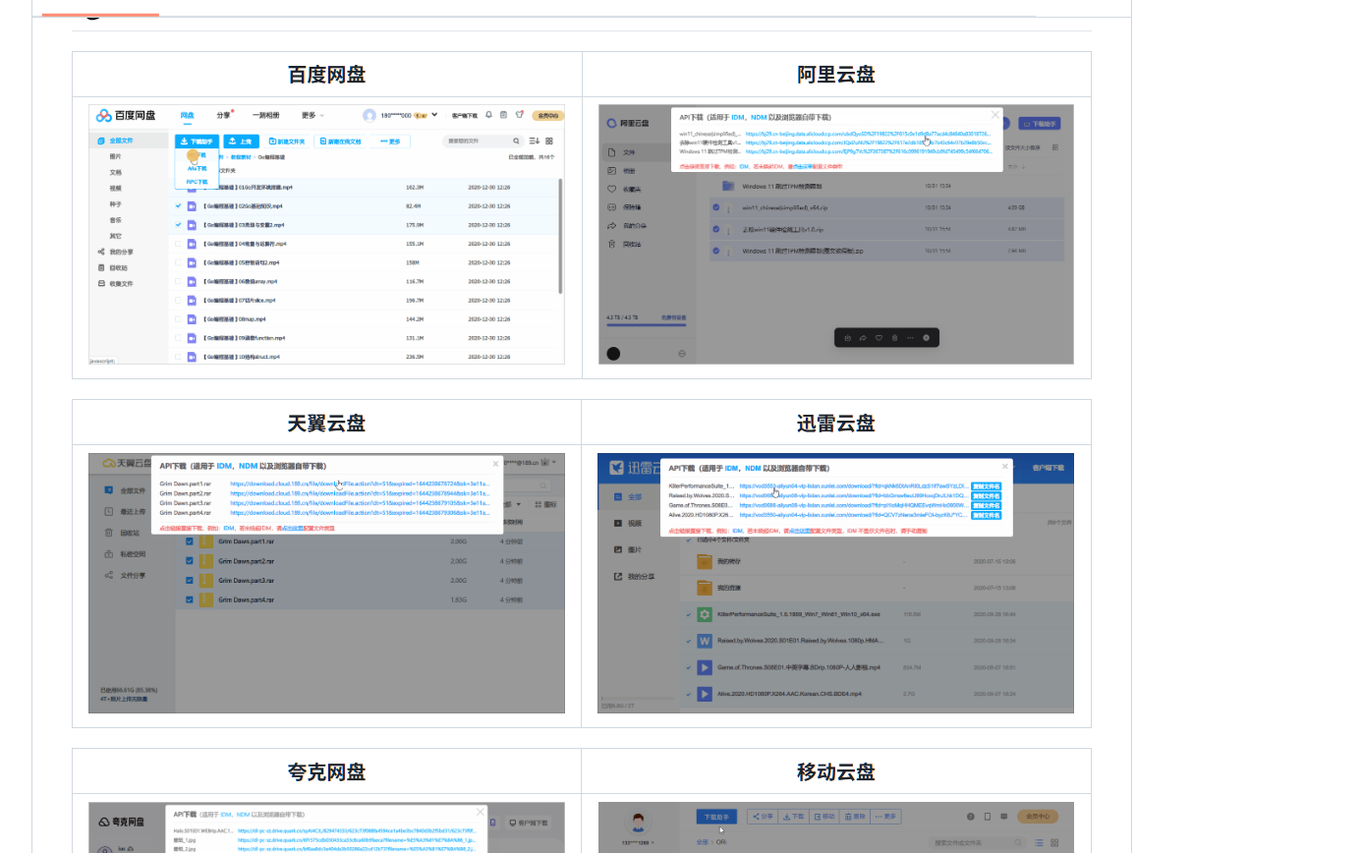Click 会员中心 button in Baidu header

(548, 116)
